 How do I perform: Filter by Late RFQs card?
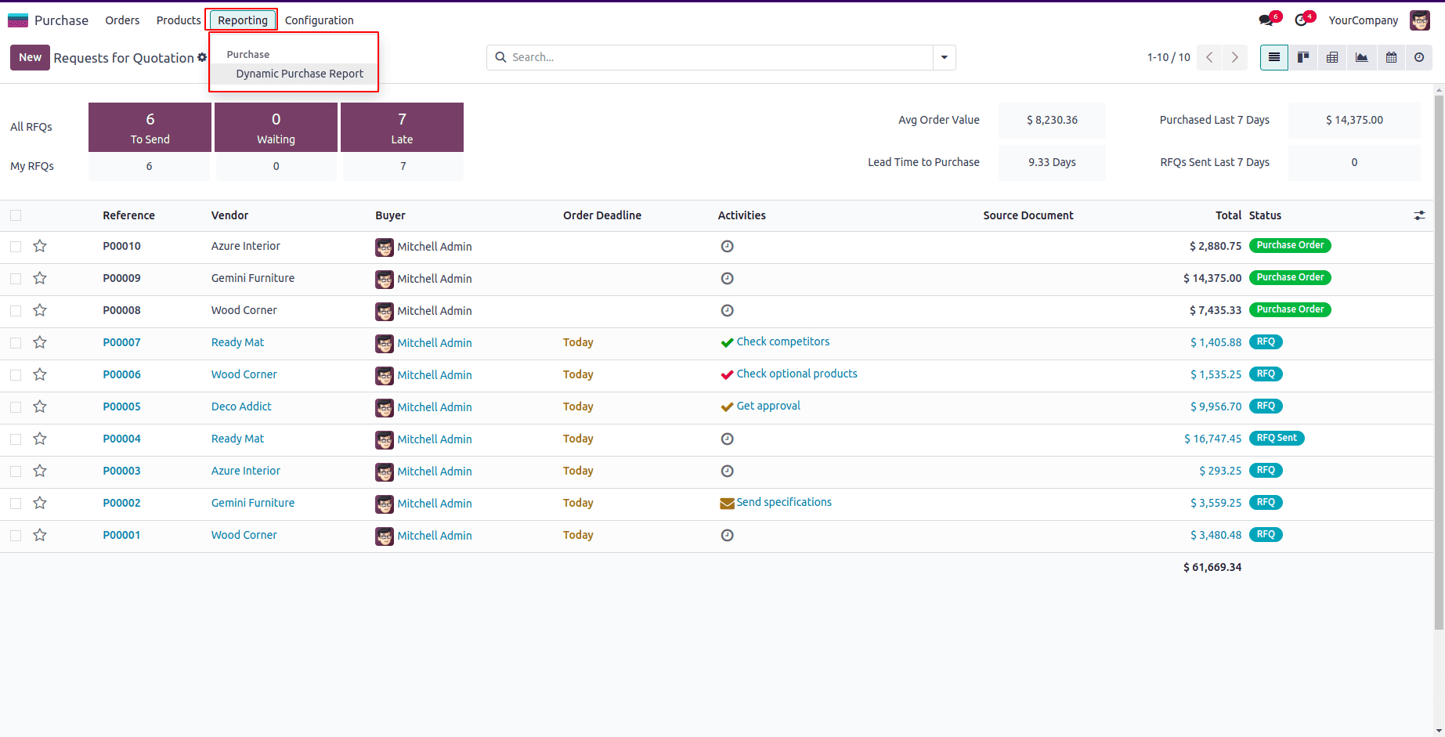[402, 127]
